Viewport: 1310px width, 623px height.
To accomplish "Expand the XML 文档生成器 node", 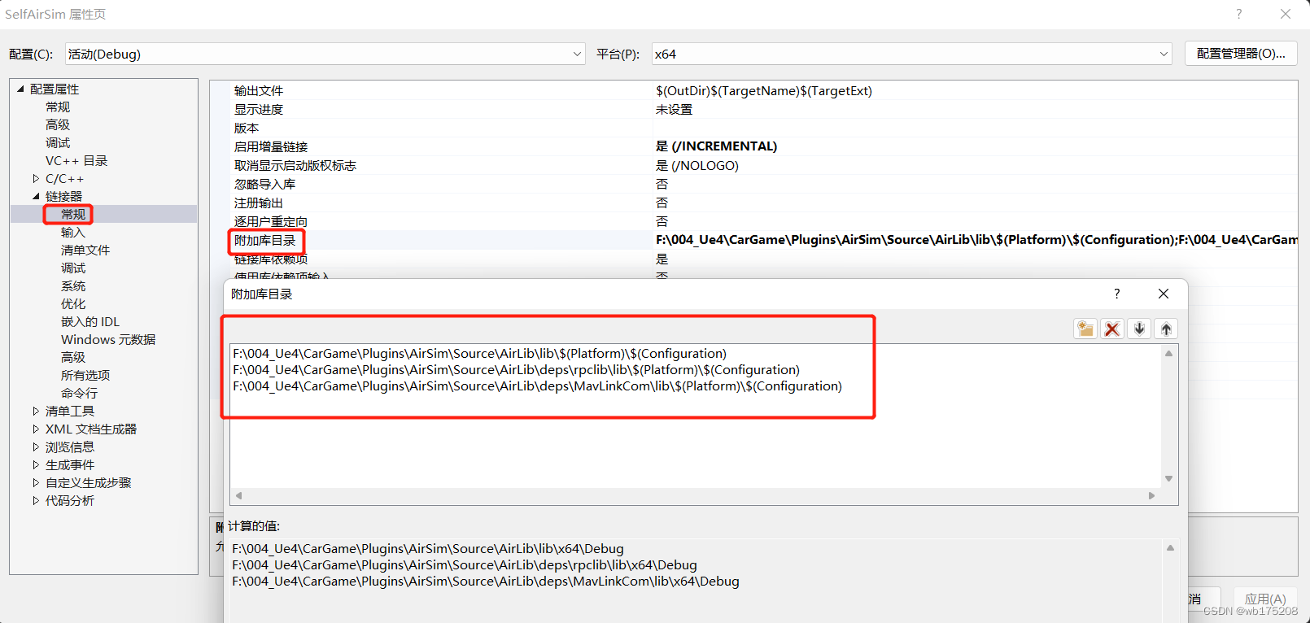I will coord(36,429).
